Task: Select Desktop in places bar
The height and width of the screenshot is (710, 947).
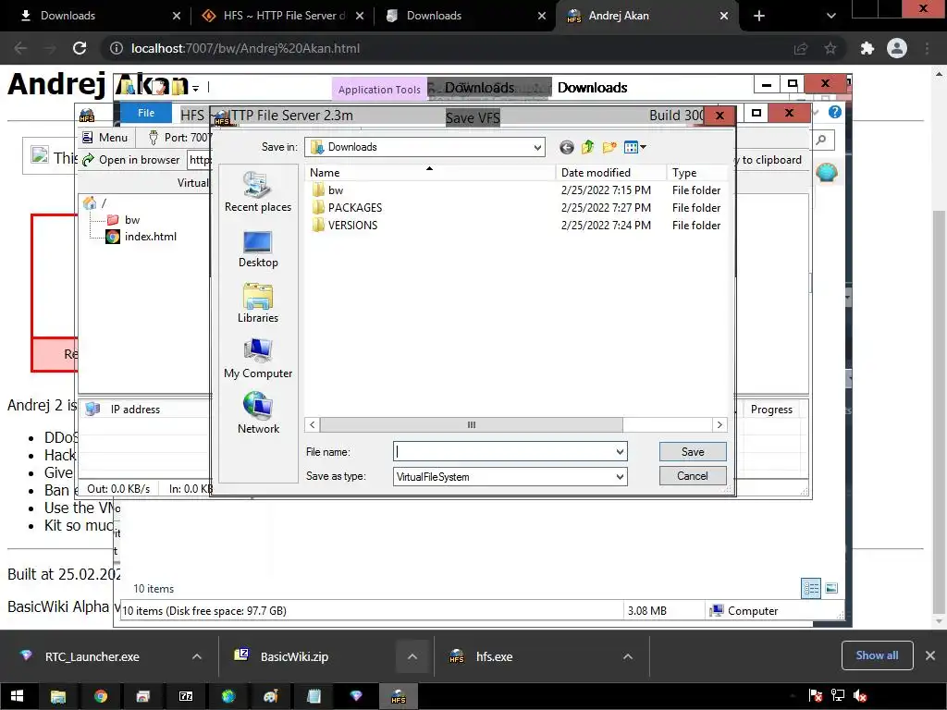Action: coord(258,250)
